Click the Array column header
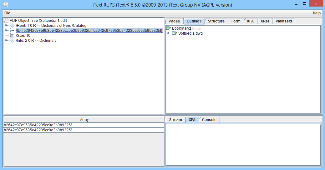The width and height of the screenshot is (325, 170). (84, 119)
